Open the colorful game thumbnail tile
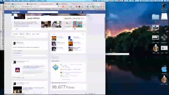The height and width of the screenshot is (95, 169). [x=77, y=24]
